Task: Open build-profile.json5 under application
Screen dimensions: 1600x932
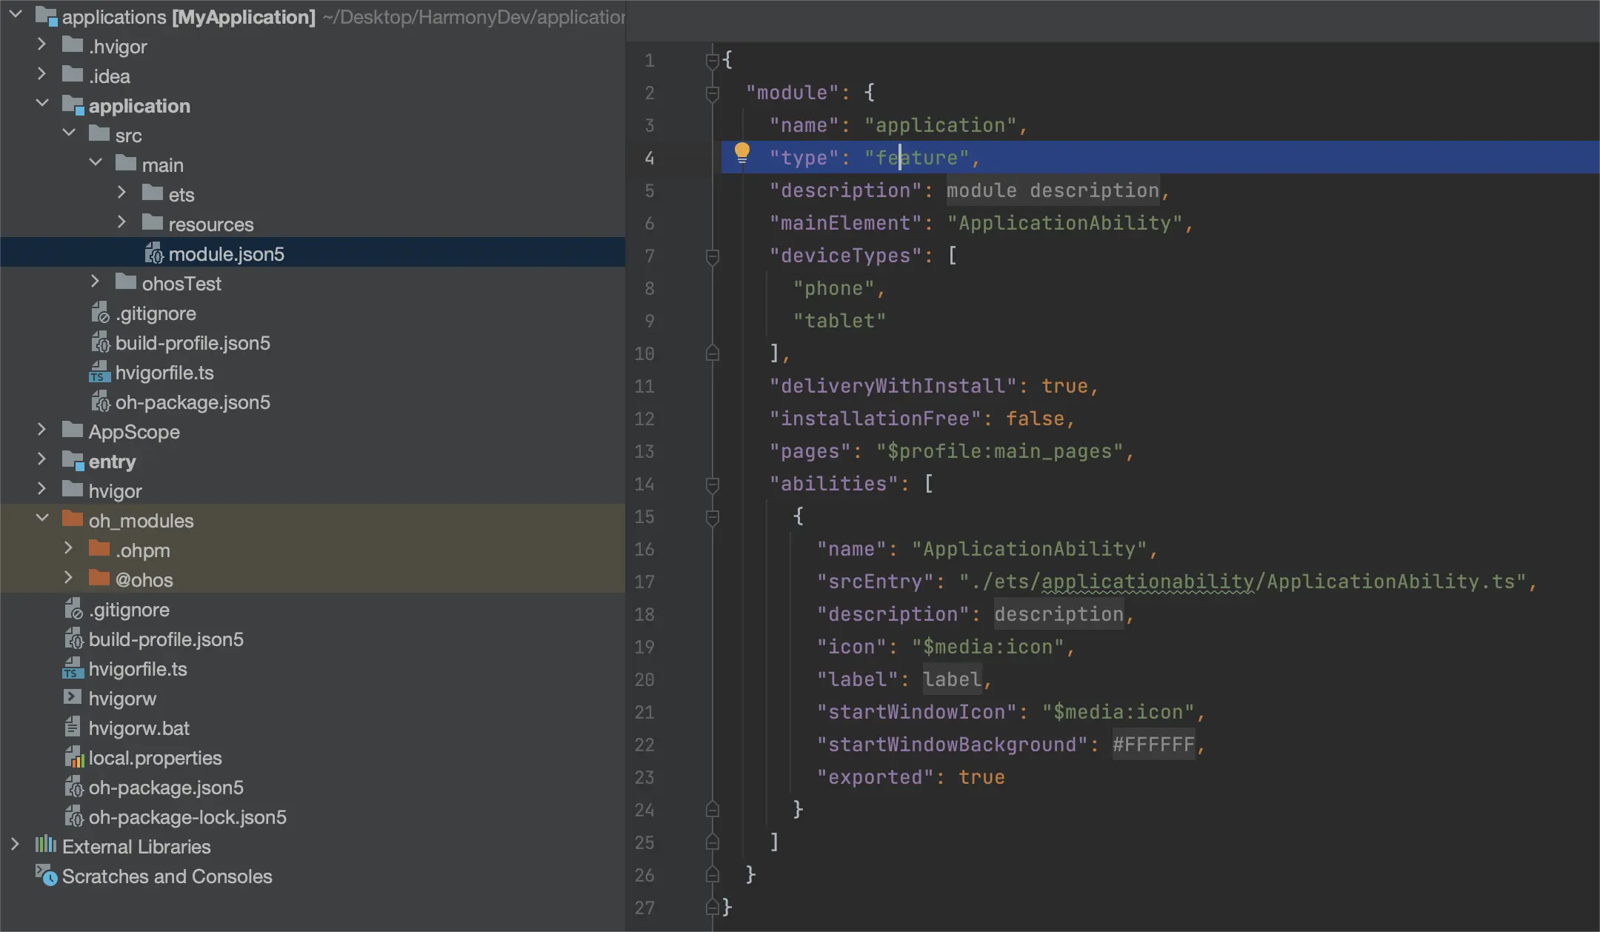Action: click(x=193, y=343)
